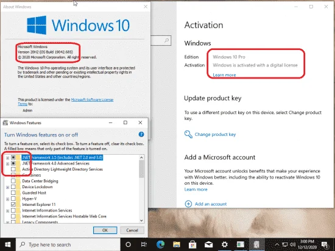The width and height of the screenshot is (335, 251).
Task: Uncheck Internet Explorer 11
Action: tap(13, 205)
